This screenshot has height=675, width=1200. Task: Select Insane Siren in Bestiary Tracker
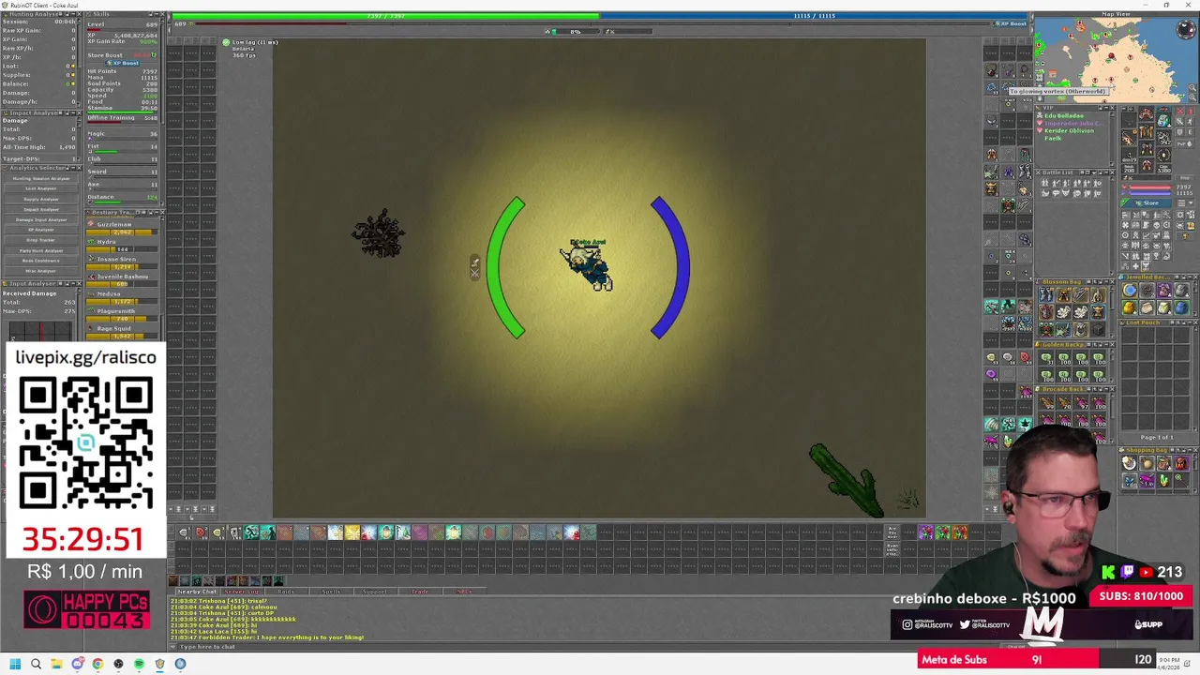pos(123,262)
